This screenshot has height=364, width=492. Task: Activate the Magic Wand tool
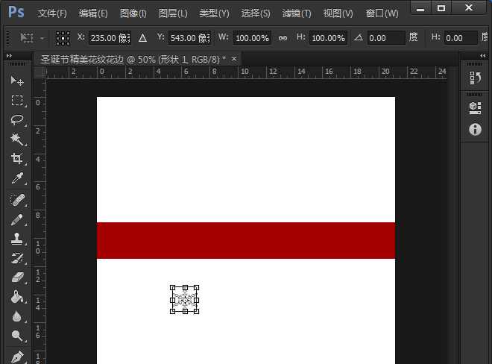[x=16, y=139]
